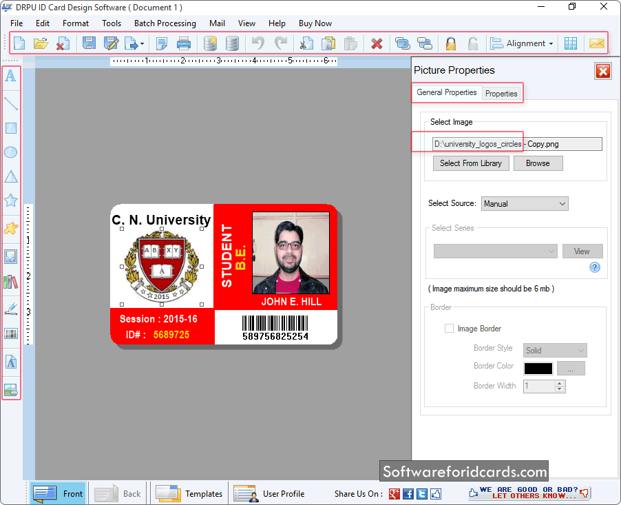Expand the export icon dropdown arrow

143,43
